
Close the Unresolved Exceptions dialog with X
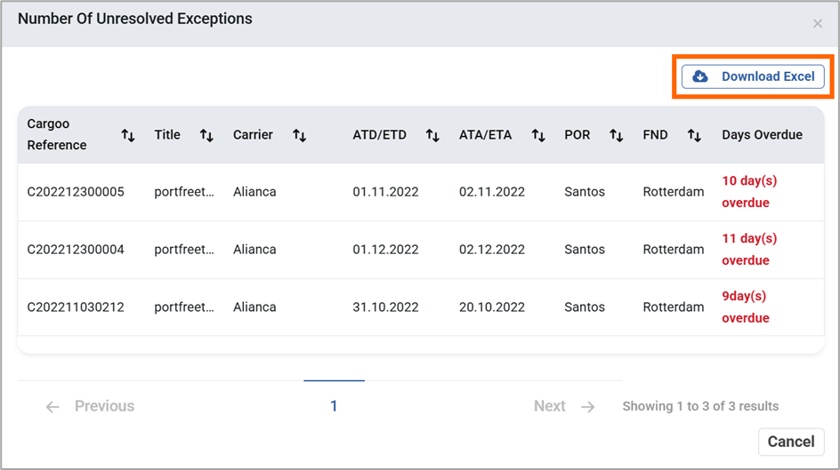[818, 23]
